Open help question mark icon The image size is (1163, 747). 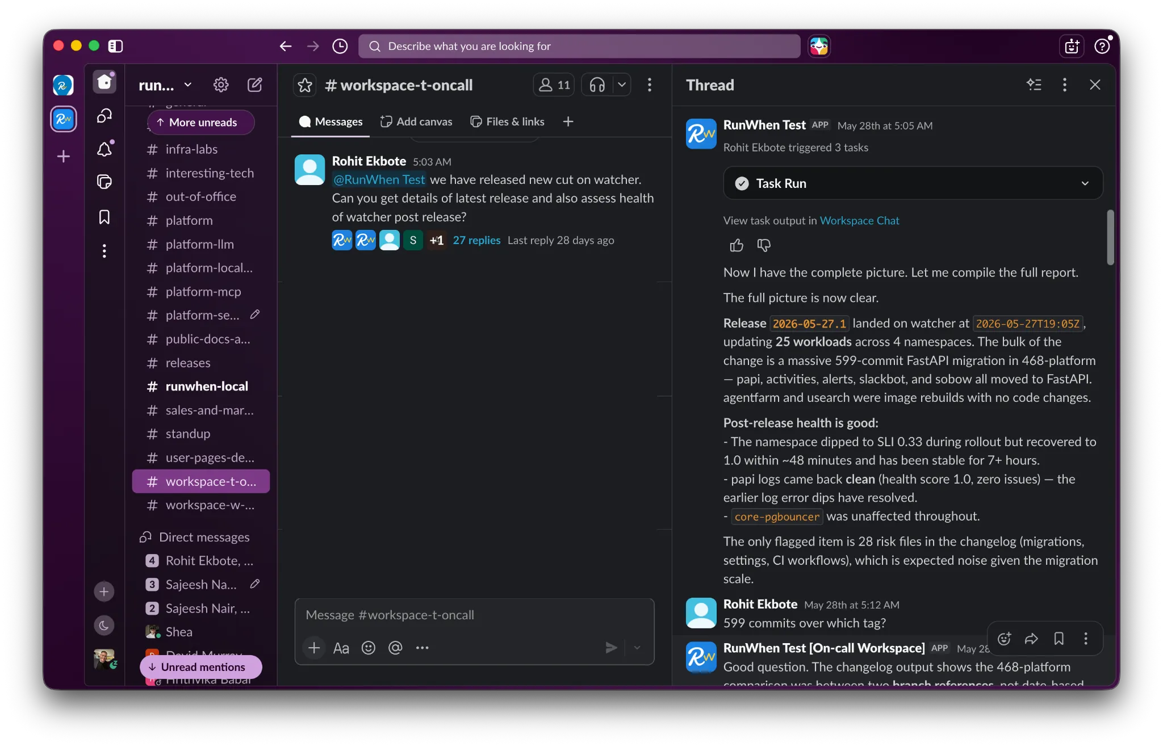coord(1102,46)
